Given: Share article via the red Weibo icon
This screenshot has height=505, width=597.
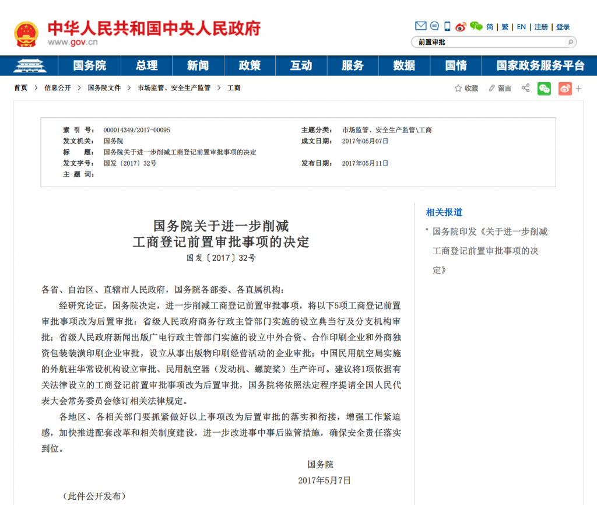Looking at the screenshot, I should 564,88.
